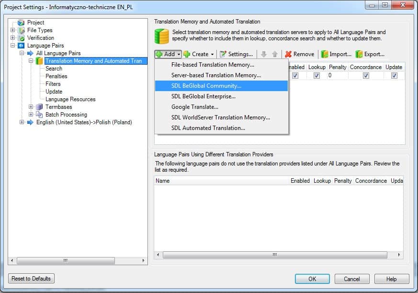The image size is (418, 293).
Task: Click the Language Pairs icon
Action: (x=22, y=46)
